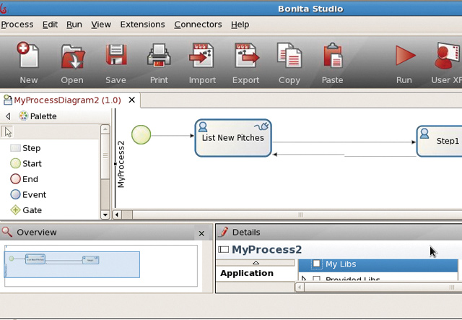Image resolution: width=462 pixels, height=320 pixels.
Task: Click the diagram scrollbar left arrow
Action: [117, 215]
